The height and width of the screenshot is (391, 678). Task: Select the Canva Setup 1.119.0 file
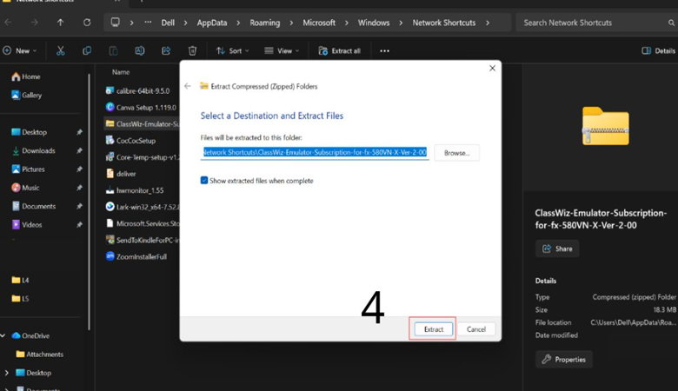(141, 107)
